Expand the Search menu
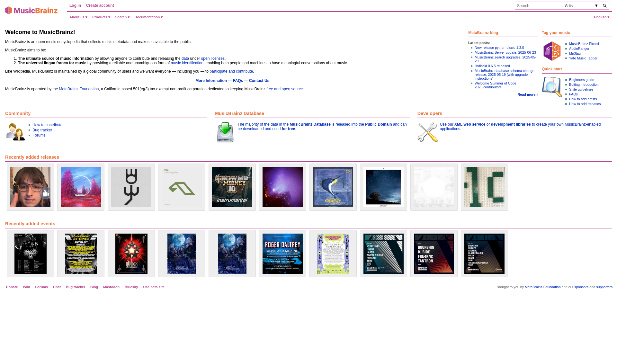Viewport: 617px width, 347px height. [122, 17]
